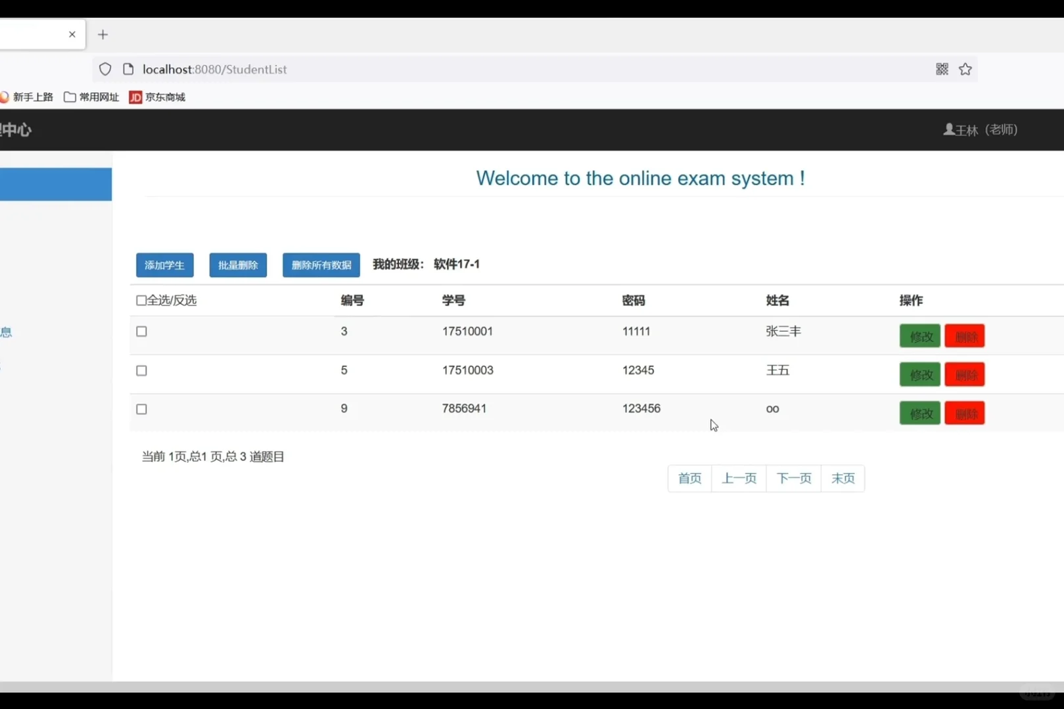The width and height of the screenshot is (1064, 709).
Task: Check the box for student 7856941
Action: pyautogui.click(x=141, y=409)
